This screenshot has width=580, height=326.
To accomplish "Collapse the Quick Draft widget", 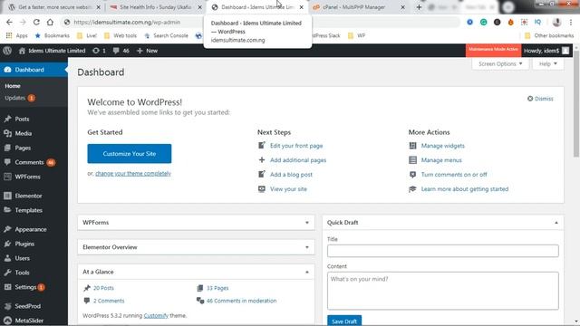I will coord(556,223).
